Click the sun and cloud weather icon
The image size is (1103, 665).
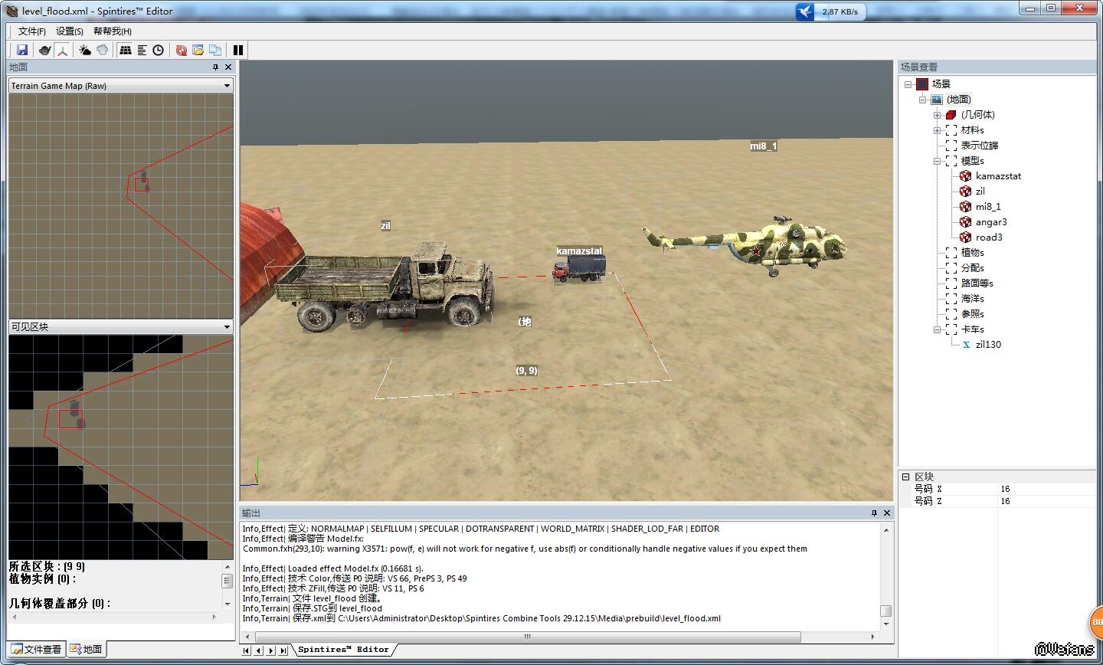click(85, 50)
